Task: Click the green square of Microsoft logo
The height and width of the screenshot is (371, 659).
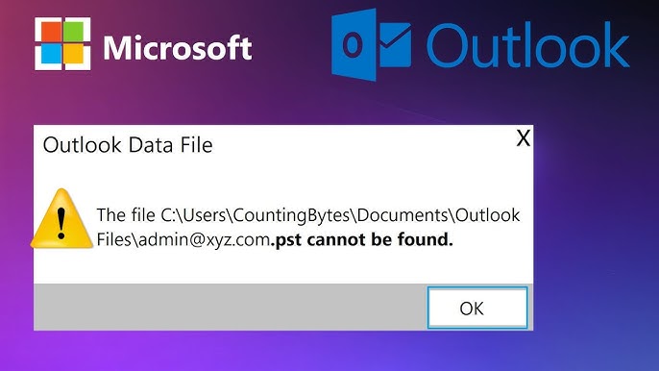Action: point(74,32)
